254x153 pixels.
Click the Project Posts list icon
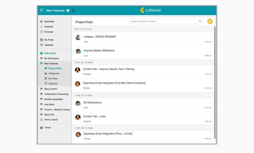(46, 68)
